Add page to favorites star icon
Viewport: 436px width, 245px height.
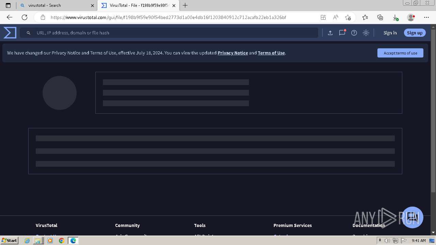pyautogui.click(x=348, y=17)
